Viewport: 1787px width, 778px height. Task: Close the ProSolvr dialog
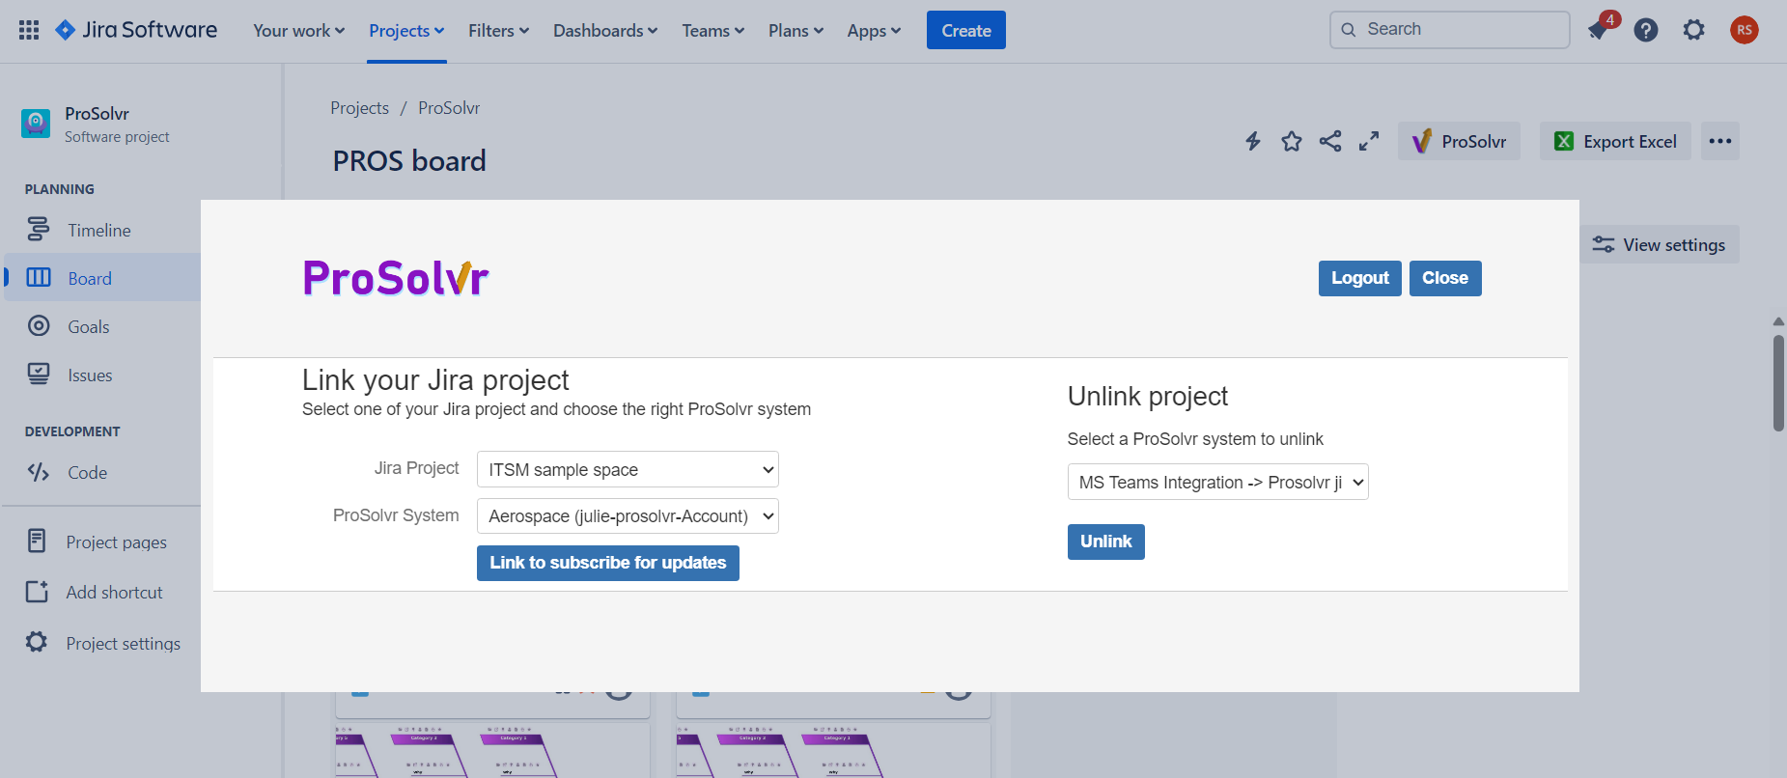[1445, 278]
